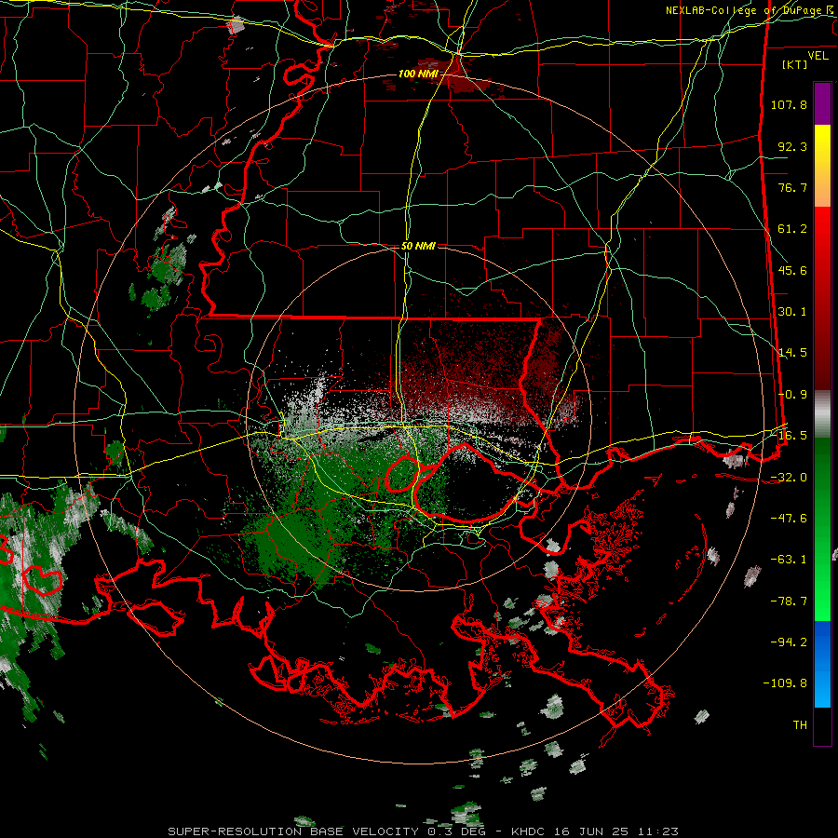Screen dimensions: 838x838
Task: Click the TH threshold label in legend
Action: click(800, 725)
